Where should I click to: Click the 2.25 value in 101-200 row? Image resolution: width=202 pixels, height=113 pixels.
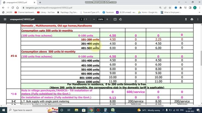[158, 39]
